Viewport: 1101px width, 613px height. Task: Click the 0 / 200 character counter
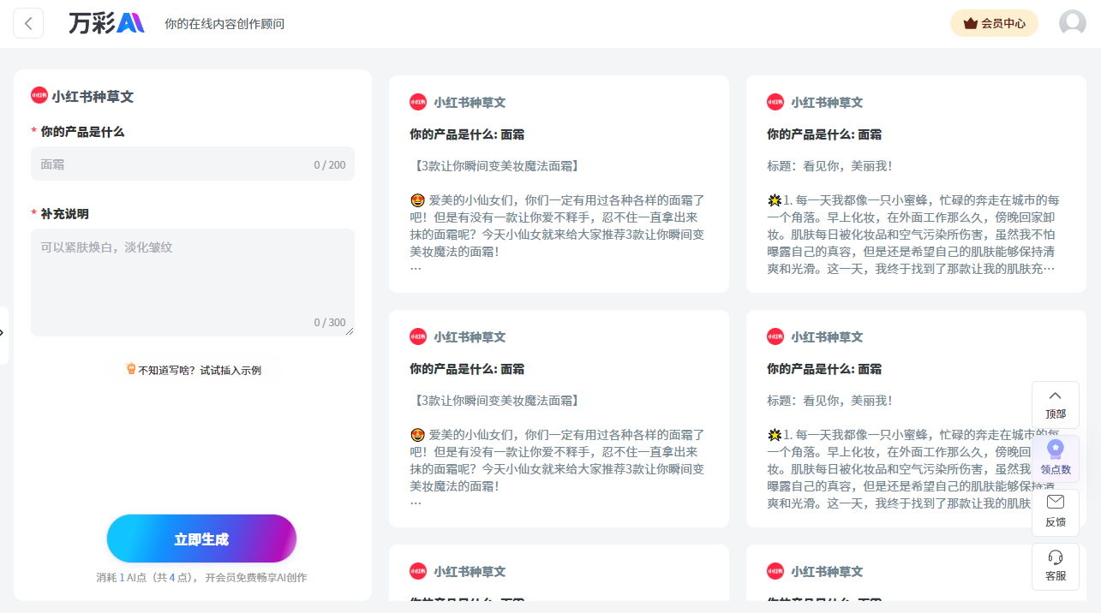click(x=330, y=164)
